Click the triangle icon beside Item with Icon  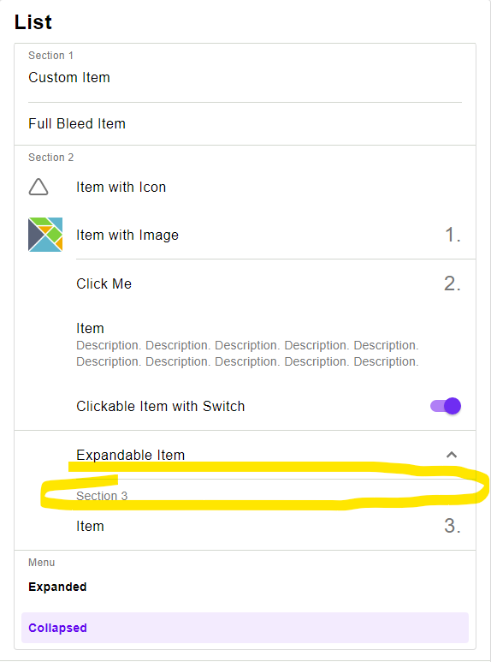tap(38, 187)
